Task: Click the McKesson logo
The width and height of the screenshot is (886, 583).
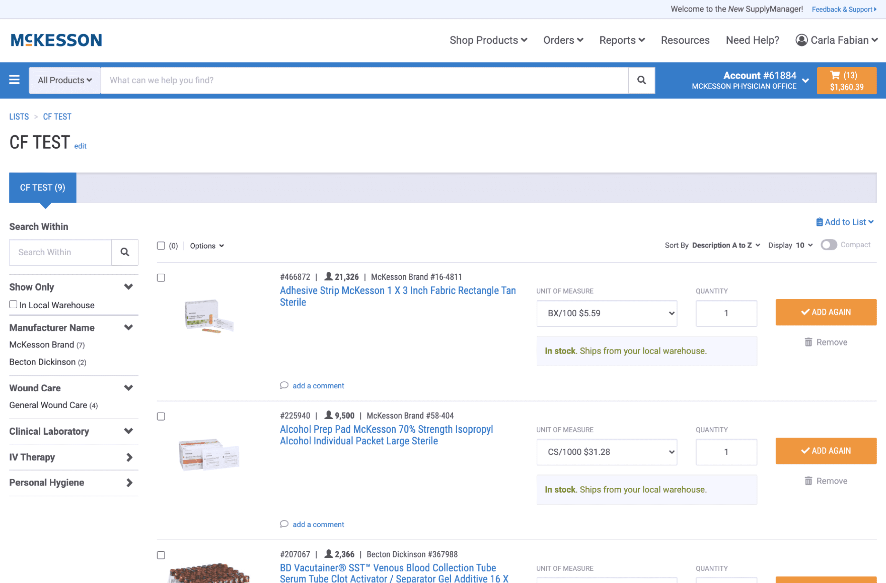Action: click(56, 40)
